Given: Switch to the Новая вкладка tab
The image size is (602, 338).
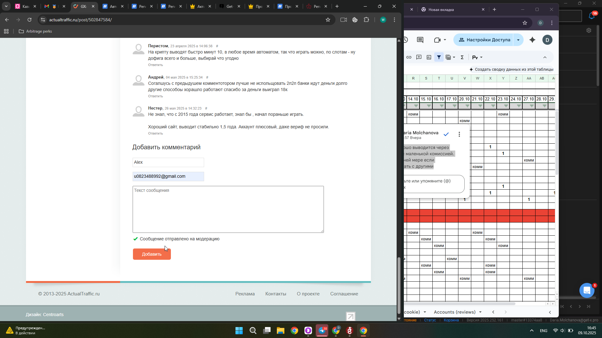Looking at the screenshot, I should (448, 10).
